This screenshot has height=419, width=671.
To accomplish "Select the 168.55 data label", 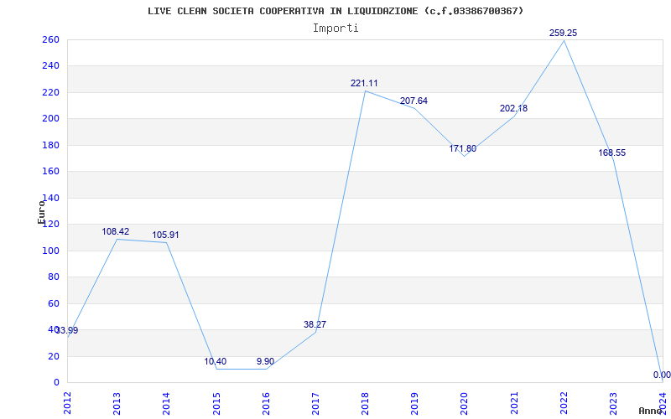I will point(612,153).
